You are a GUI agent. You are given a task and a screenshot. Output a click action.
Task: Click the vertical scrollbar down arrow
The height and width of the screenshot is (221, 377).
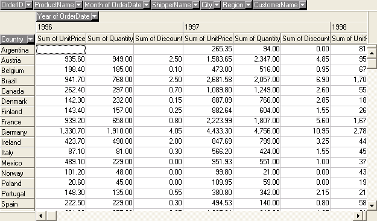[x=372, y=205]
